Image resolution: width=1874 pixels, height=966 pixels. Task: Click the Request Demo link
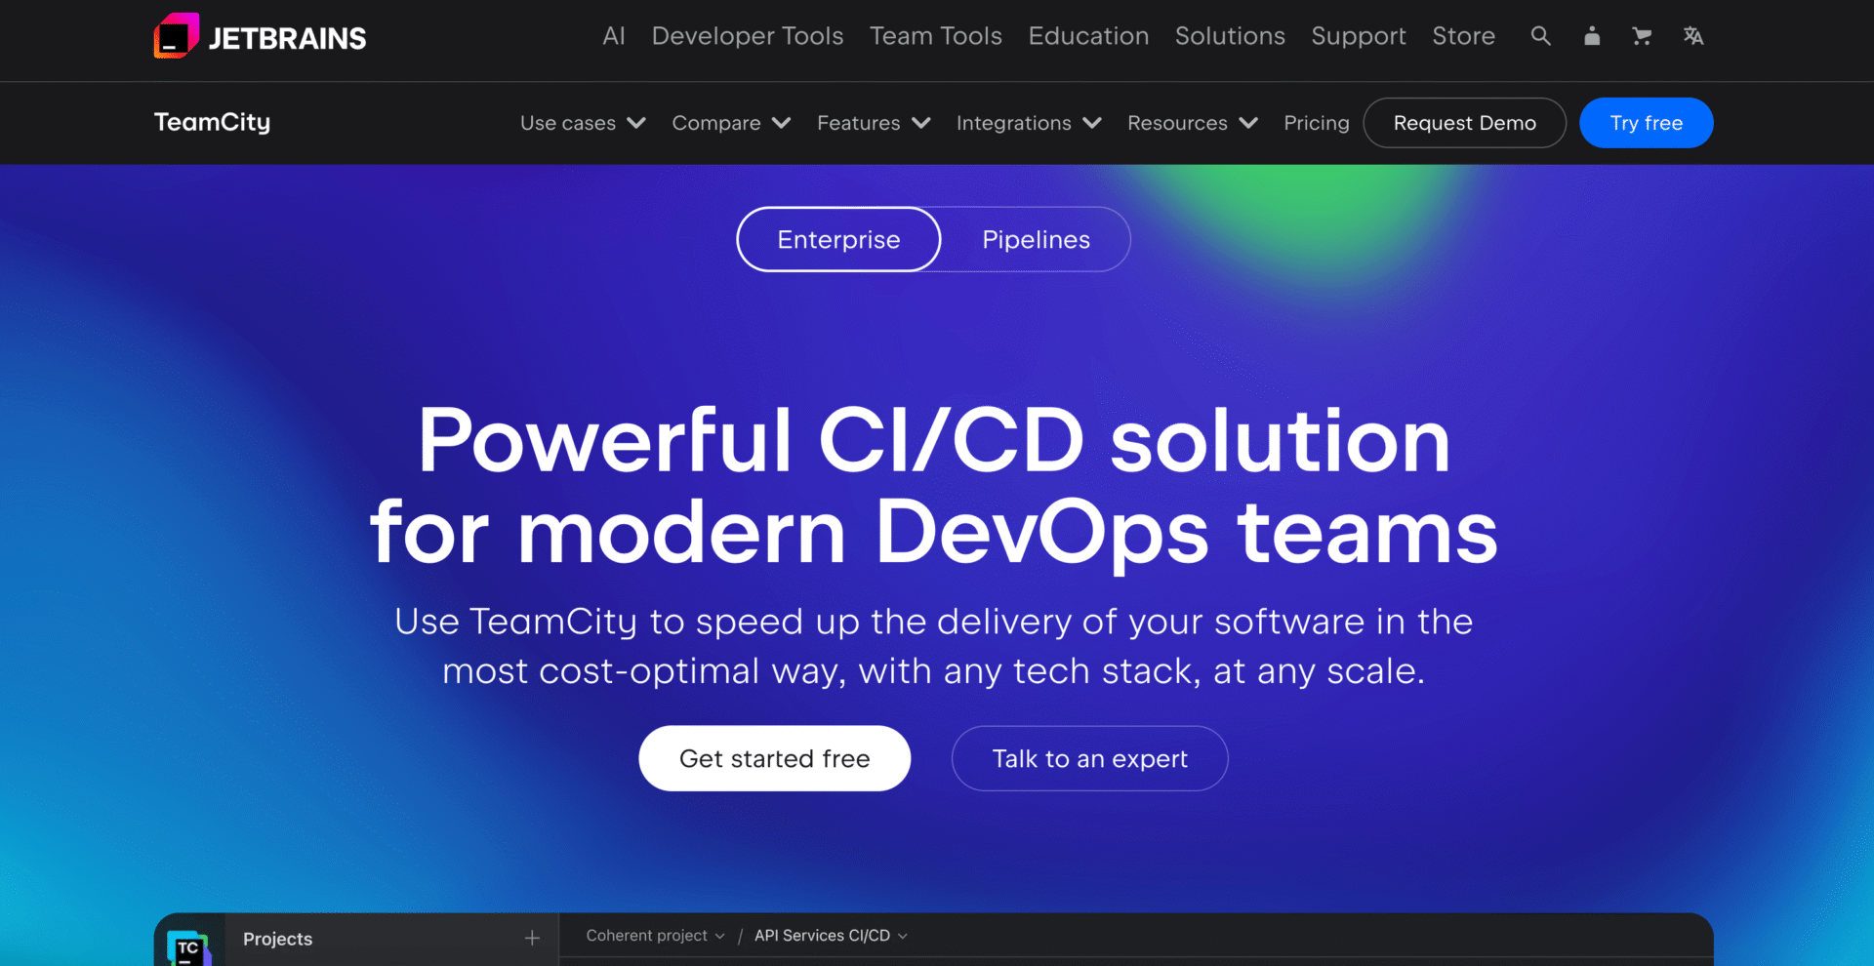coord(1464,122)
